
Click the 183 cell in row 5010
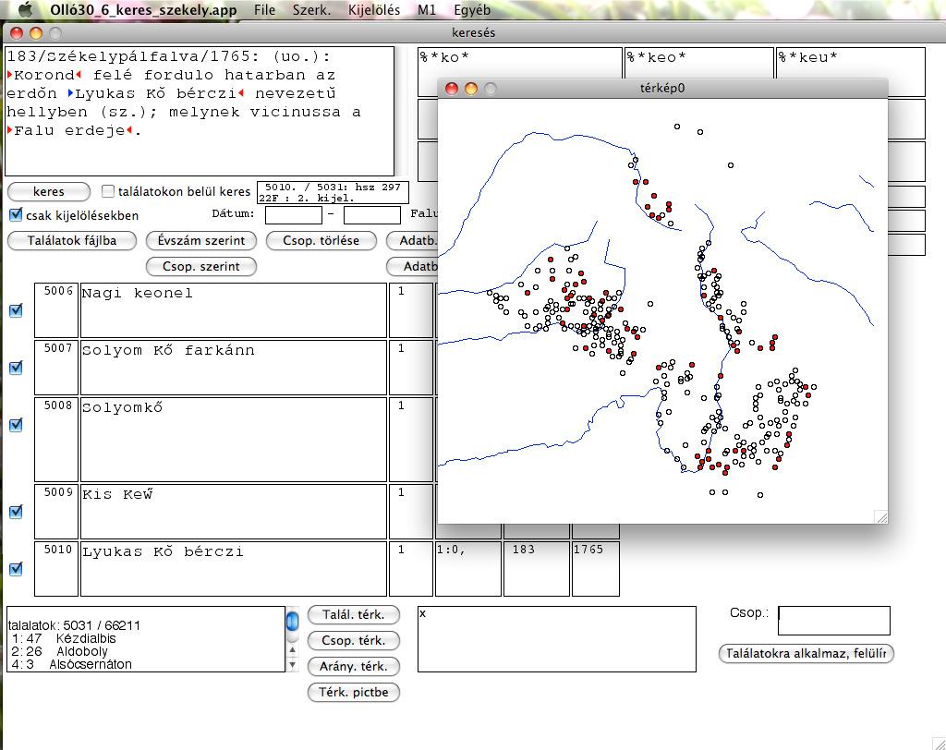[x=537, y=569]
